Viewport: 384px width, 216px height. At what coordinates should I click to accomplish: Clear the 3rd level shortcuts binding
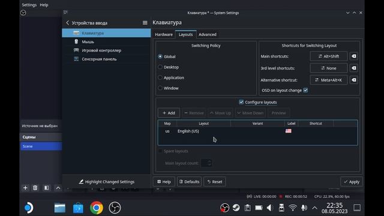[x=354, y=68]
